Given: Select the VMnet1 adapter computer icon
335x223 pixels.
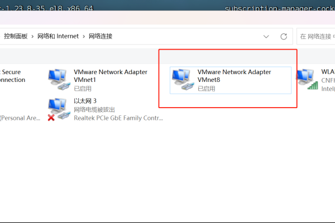Looking at the screenshot, I should click(59, 79).
